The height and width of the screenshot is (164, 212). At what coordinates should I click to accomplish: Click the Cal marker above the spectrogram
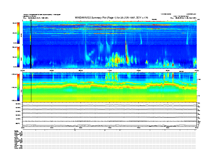tap(31, 20)
